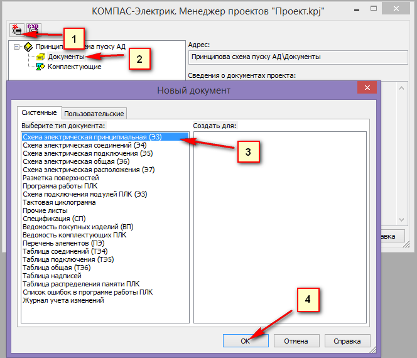This screenshot has height=358, width=417.
Task: Collapse the project root tree node
Action: (x=16, y=47)
